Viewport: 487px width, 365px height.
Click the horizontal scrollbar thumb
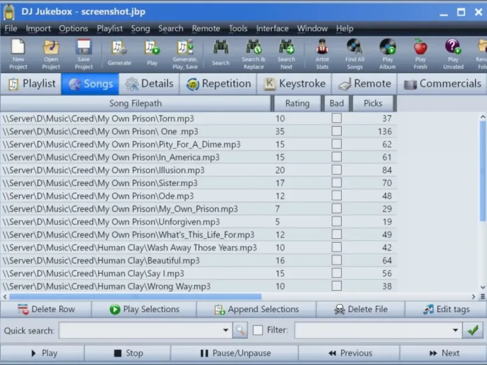(x=135, y=297)
